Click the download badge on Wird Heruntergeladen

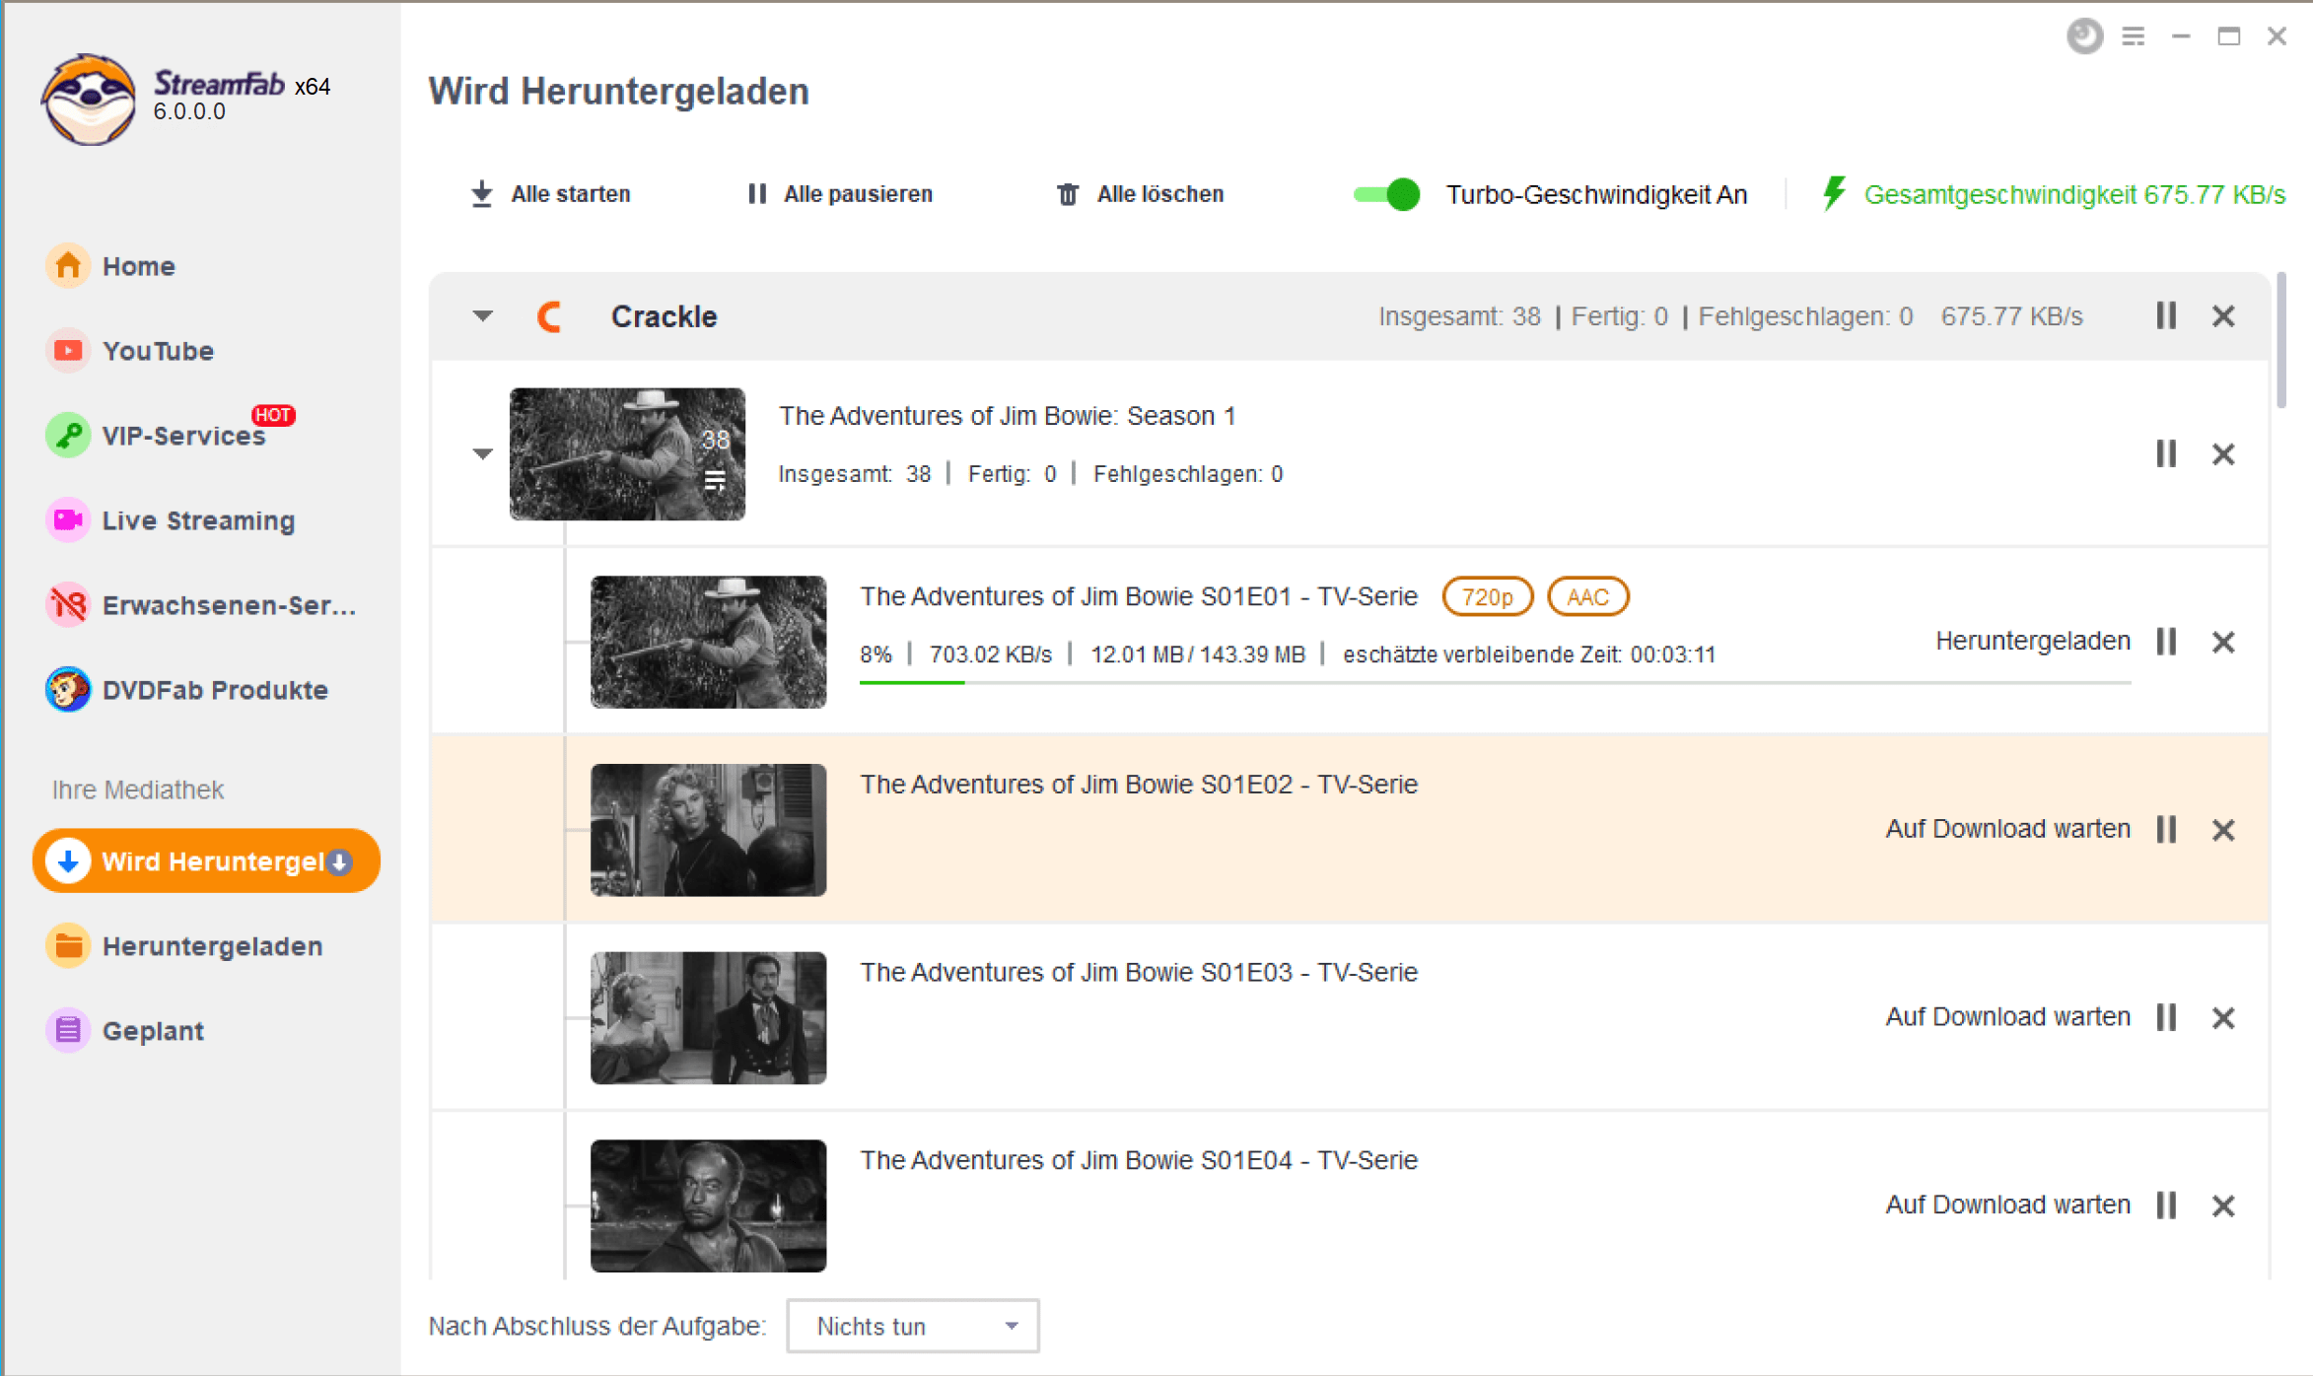click(x=339, y=862)
